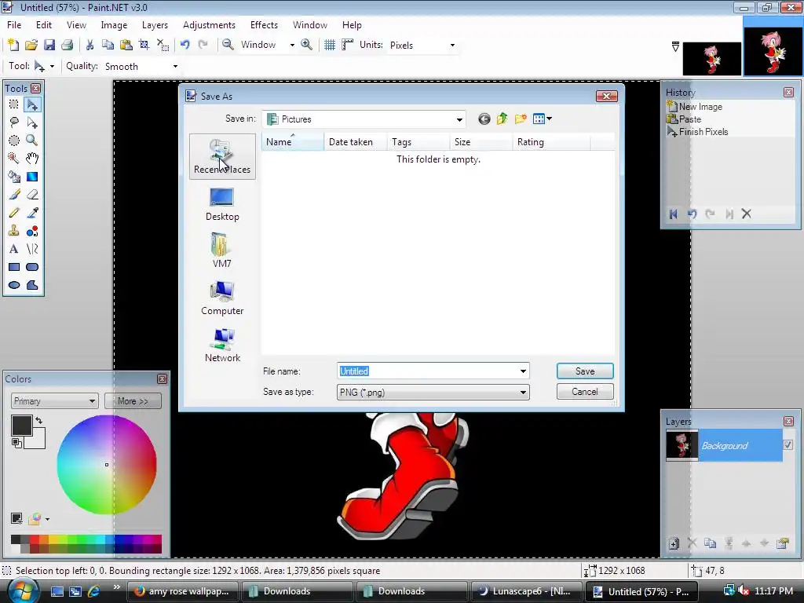This screenshot has height=603, width=804.
Task: Select the Color Picker eyedropper tool
Action: [x=32, y=213]
